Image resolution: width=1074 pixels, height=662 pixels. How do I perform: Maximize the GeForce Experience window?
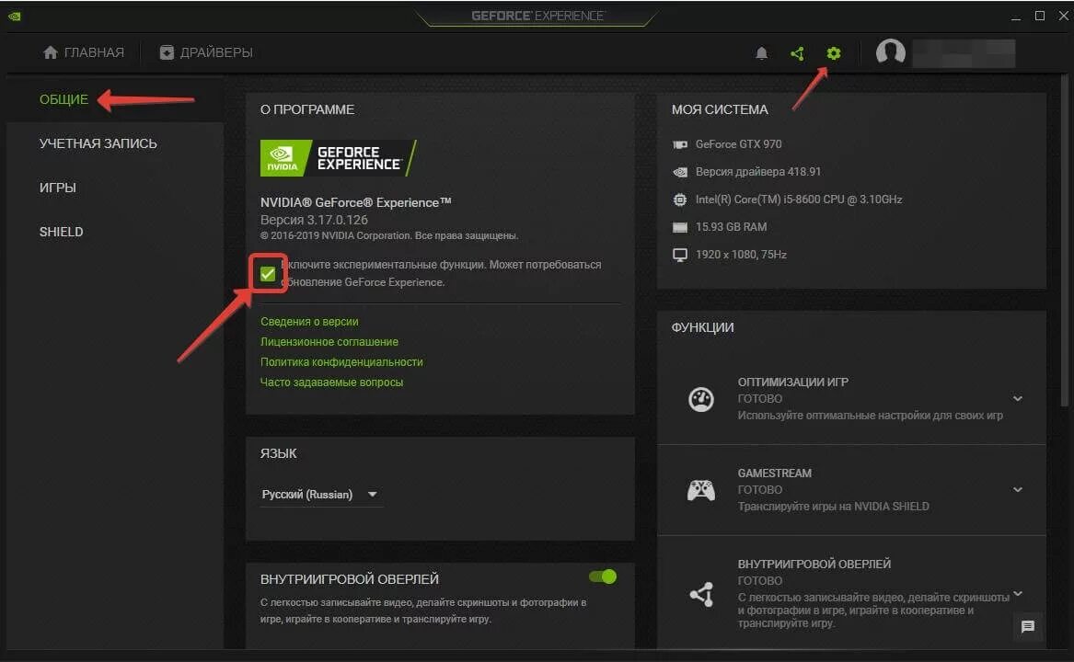[x=1039, y=16]
